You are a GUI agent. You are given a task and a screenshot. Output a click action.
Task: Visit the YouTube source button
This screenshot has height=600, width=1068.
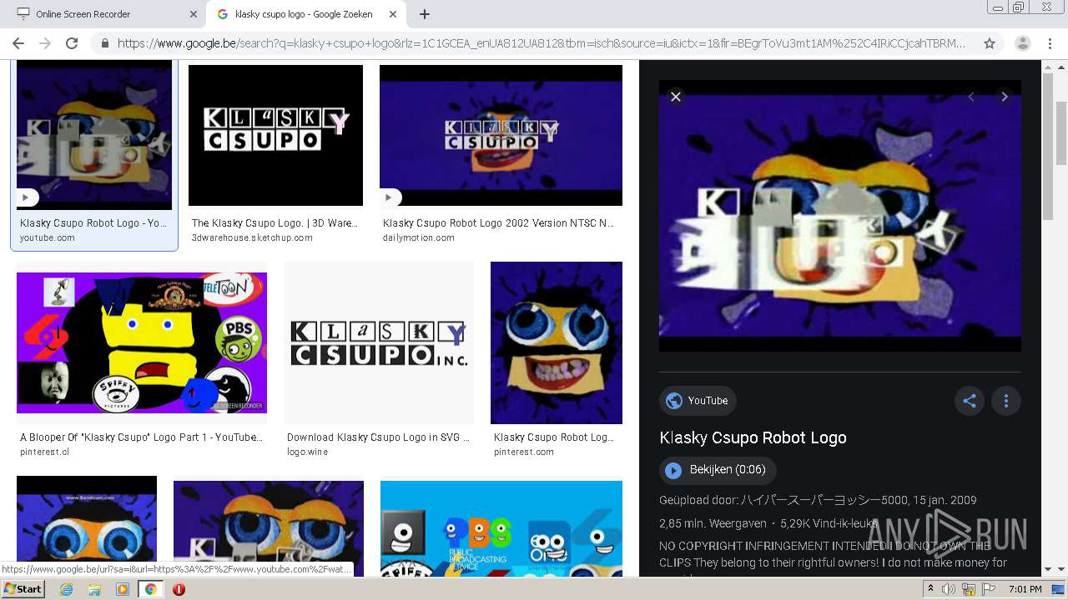pos(698,401)
